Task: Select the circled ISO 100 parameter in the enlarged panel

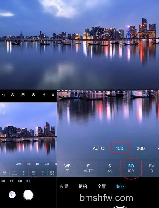Action: point(130,168)
